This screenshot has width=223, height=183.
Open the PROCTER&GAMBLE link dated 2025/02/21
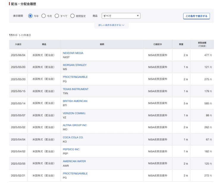point(75,173)
